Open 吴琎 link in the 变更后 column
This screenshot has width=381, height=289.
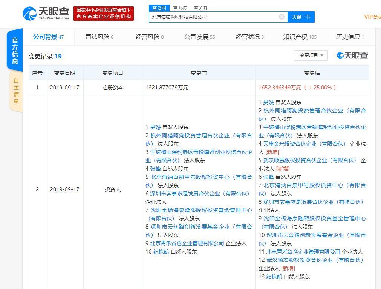pyautogui.click(x=268, y=102)
